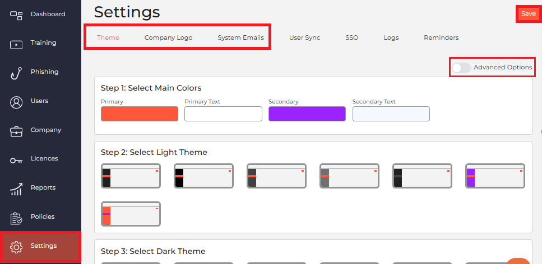Click the Settings page heading
Image resolution: width=542 pixels, height=264 pixels.
point(127,12)
